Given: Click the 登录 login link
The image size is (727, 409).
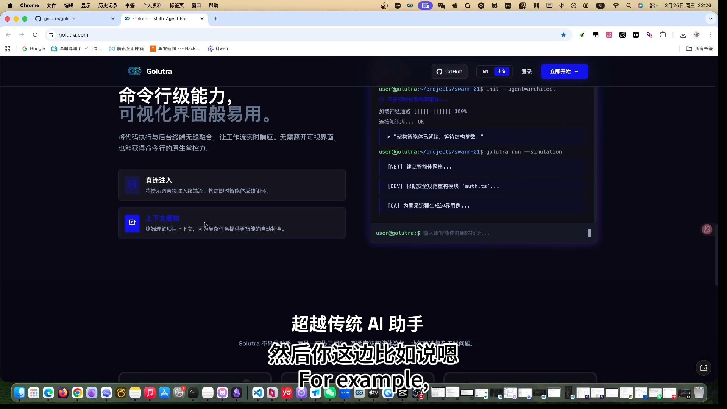Looking at the screenshot, I should click(526, 72).
